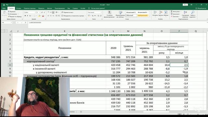Apply the red font color A

click(x=43, y=16)
